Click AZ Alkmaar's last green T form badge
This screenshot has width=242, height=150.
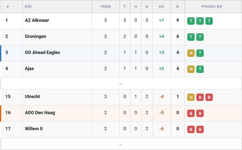click(x=209, y=21)
